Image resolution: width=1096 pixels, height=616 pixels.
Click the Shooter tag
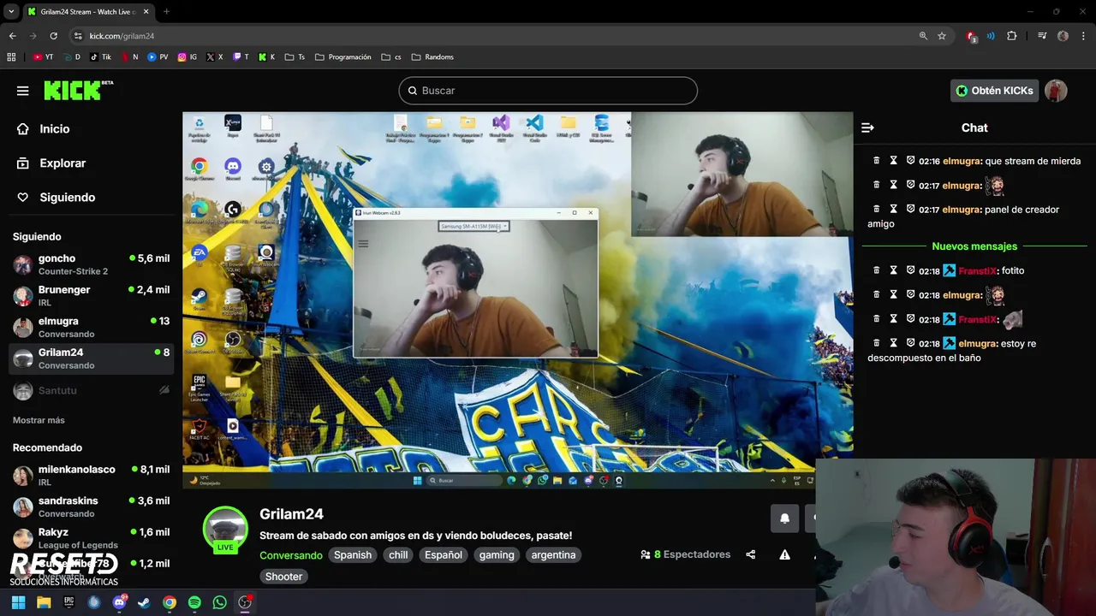[283, 577]
